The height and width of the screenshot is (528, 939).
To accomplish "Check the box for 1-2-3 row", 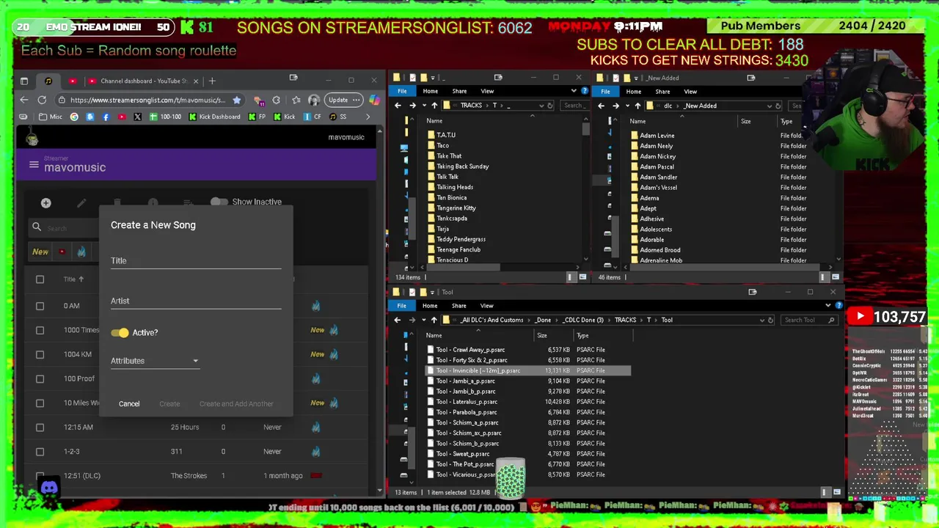I will 40,451.
